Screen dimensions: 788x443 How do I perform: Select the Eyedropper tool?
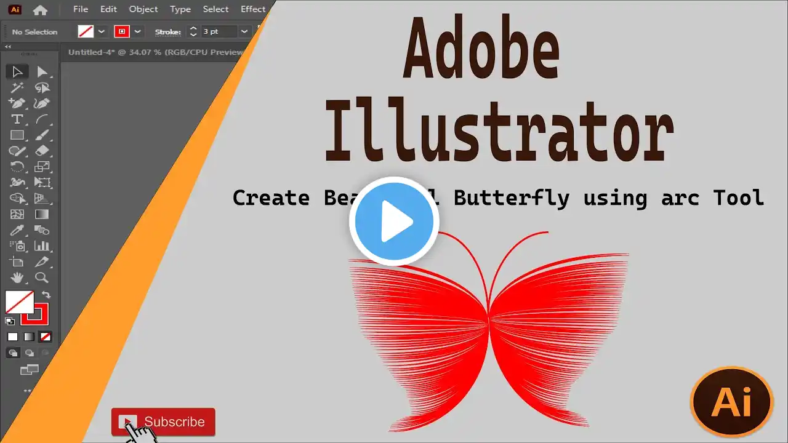click(x=17, y=230)
